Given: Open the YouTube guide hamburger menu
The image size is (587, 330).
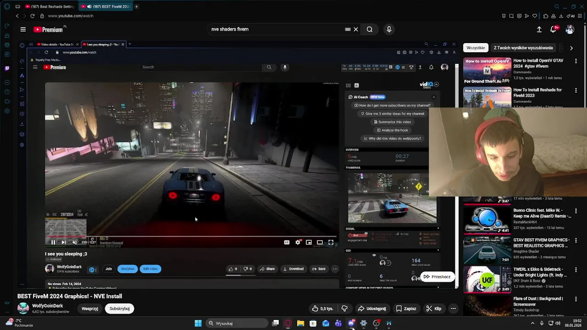Looking at the screenshot, I should coord(23,29).
